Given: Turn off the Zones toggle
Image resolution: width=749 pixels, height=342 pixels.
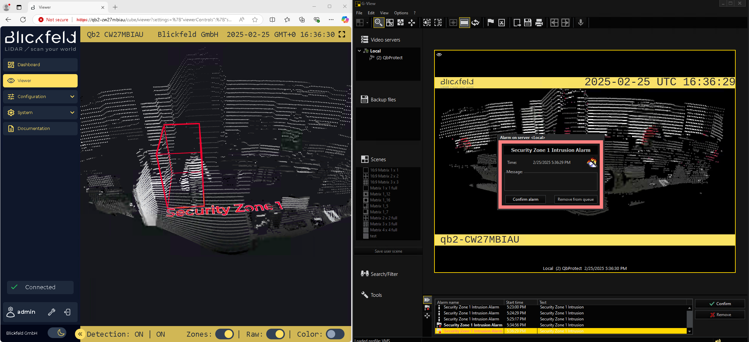Looking at the screenshot, I should (224, 334).
